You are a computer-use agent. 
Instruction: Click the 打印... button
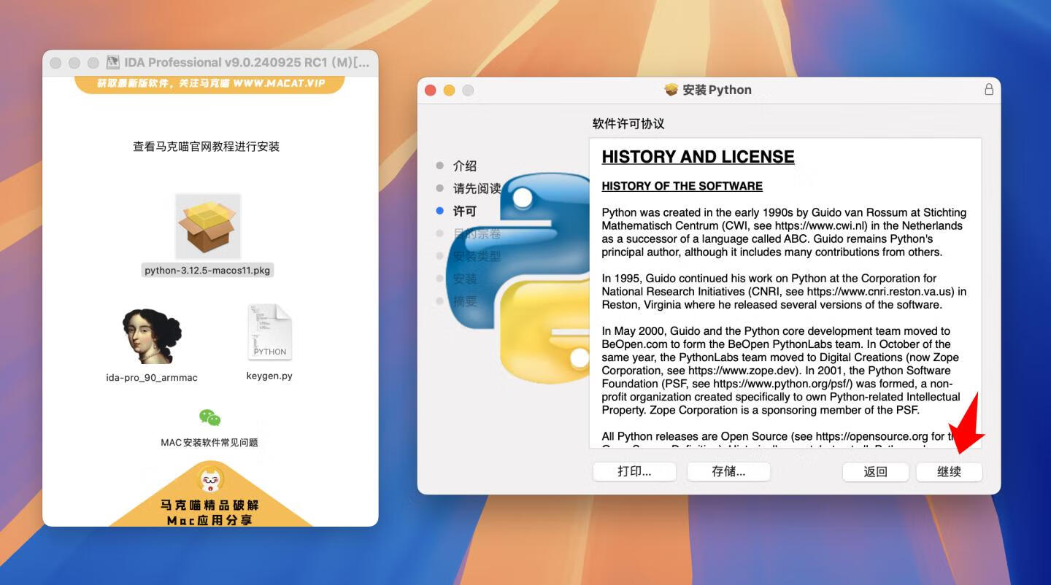pyautogui.click(x=634, y=471)
